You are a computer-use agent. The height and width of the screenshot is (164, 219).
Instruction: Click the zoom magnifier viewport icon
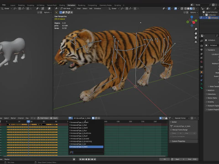pyautogui.click(x=196, y=29)
